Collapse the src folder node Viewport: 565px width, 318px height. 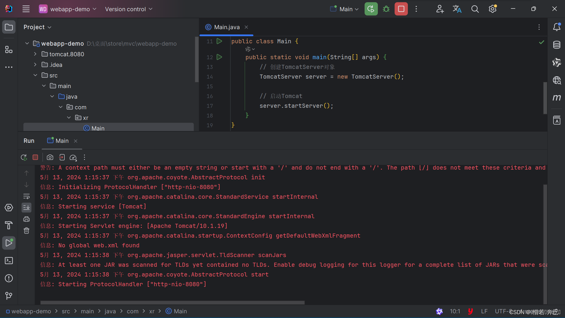click(35, 75)
